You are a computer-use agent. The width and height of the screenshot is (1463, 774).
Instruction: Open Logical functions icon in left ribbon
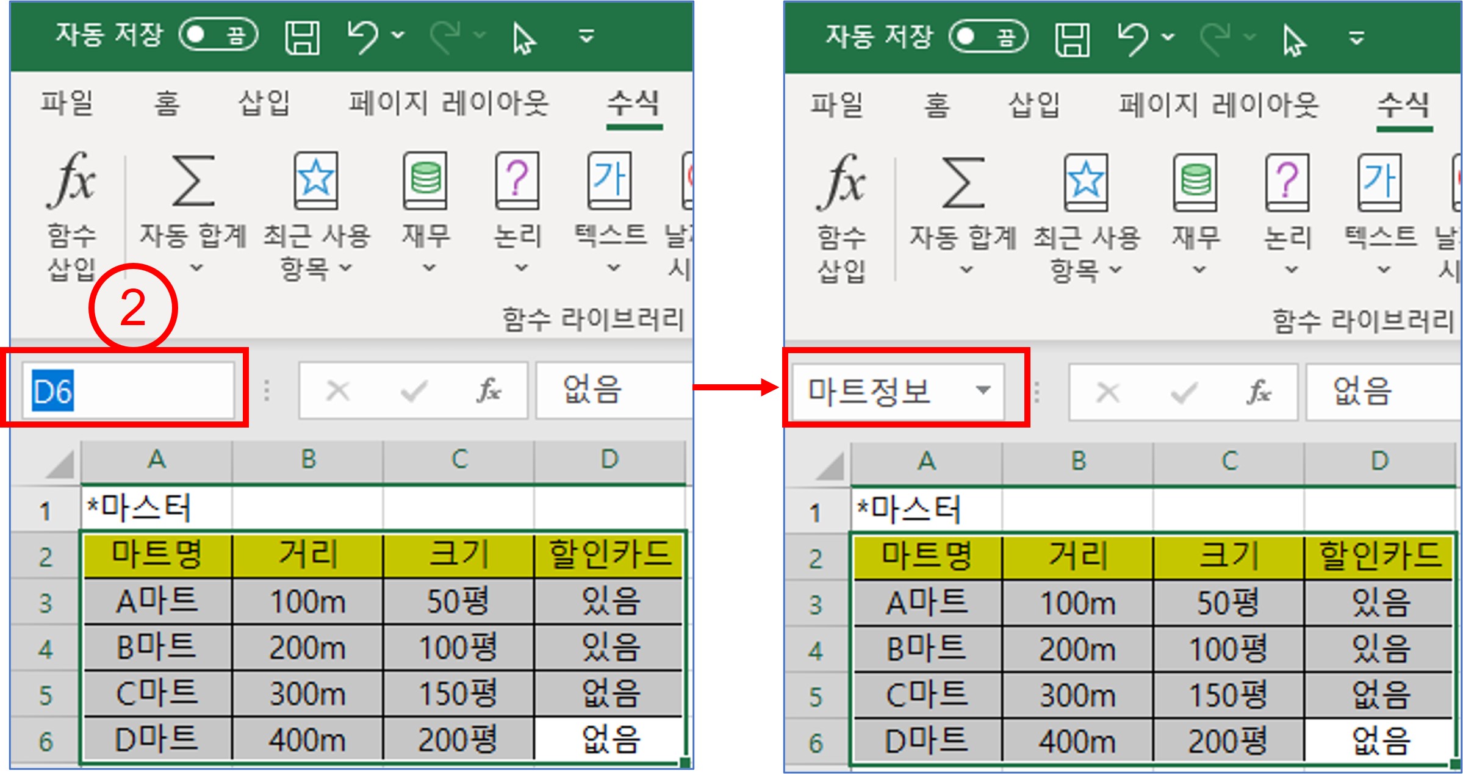tap(517, 181)
